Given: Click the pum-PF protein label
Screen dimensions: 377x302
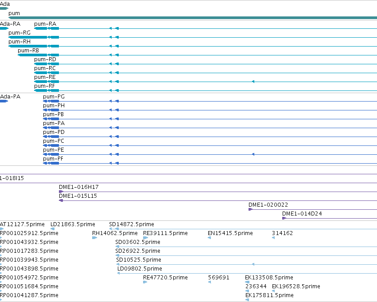Looking at the screenshot, I should [53, 159].
